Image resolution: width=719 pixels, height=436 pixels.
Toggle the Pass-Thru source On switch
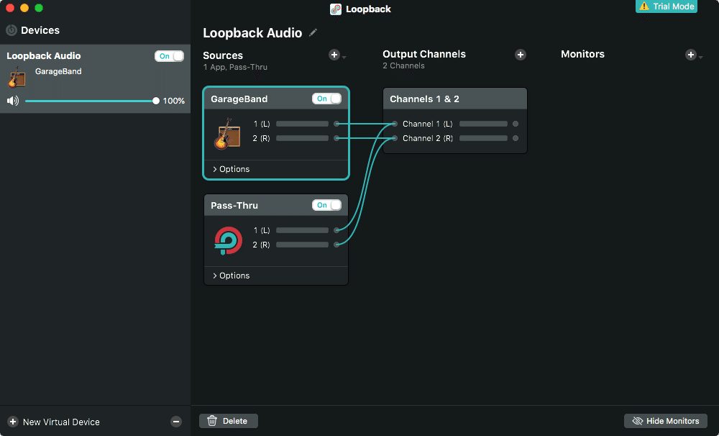326,205
